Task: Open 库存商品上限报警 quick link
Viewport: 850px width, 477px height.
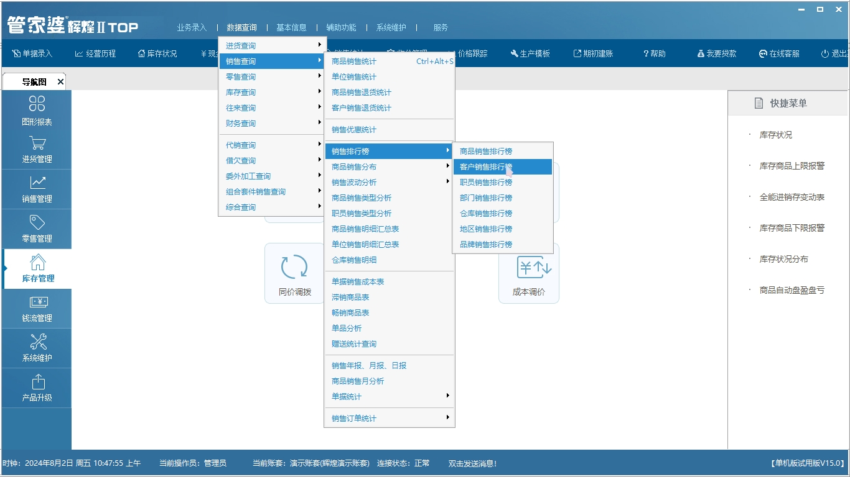Action: pyautogui.click(x=792, y=166)
